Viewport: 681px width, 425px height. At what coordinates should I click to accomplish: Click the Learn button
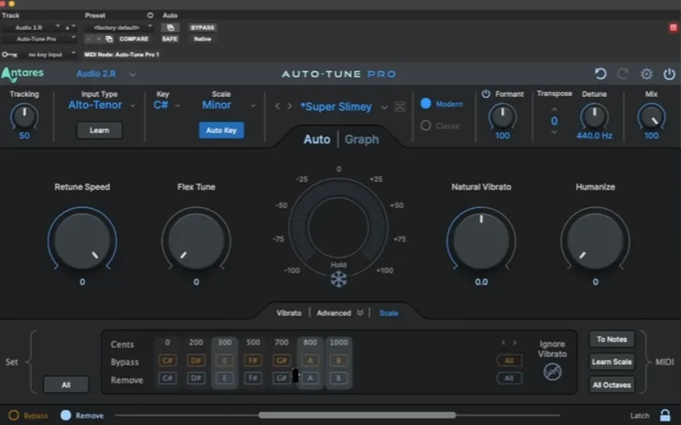coord(99,130)
